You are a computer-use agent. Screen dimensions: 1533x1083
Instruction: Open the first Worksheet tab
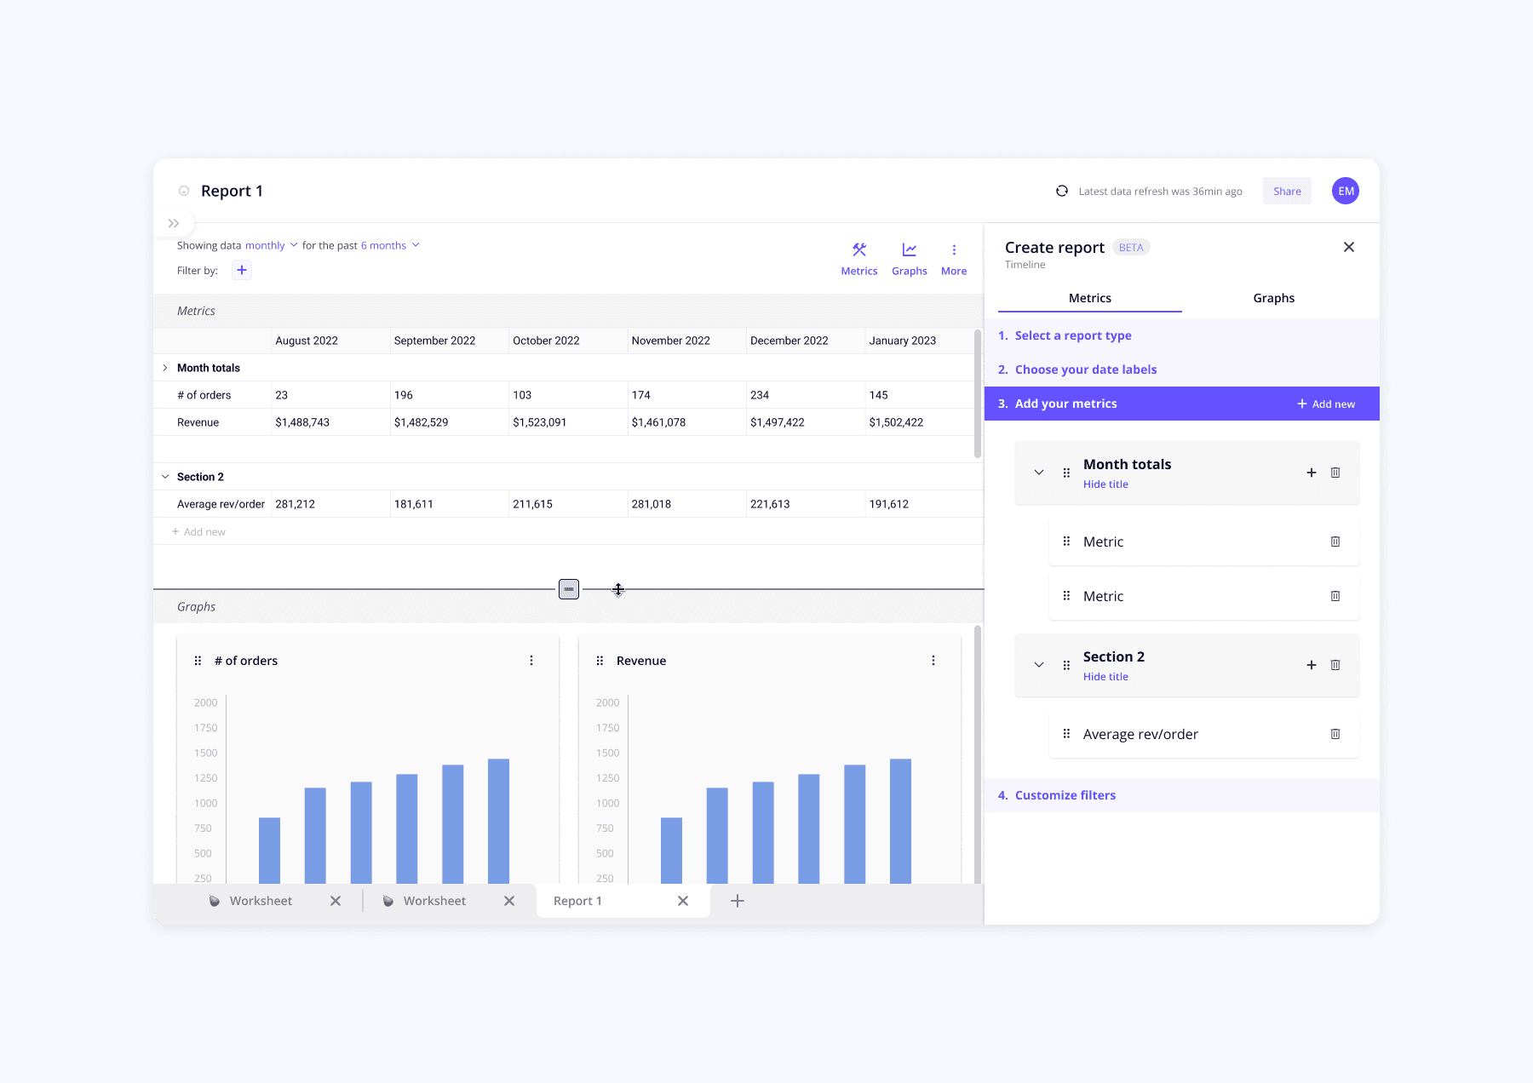pyautogui.click(x=261, y=901)
